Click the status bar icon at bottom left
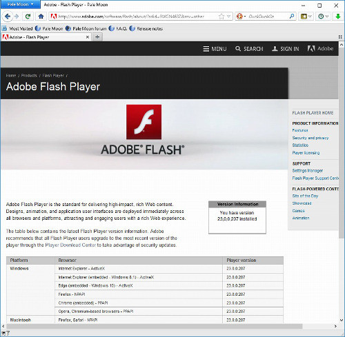Viewport: 345px width, 337px height. (6, 333)
